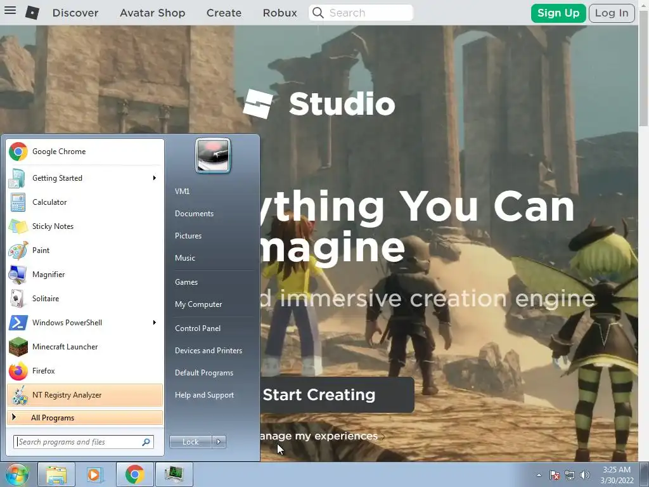Follow the Manage my experiences link
This screenshot has width=649, height=487.
(x=319, y=436)
